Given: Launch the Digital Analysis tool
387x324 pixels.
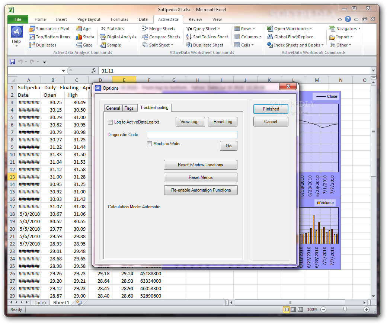Looking at the screenshot, I should [x=118, y=37].
